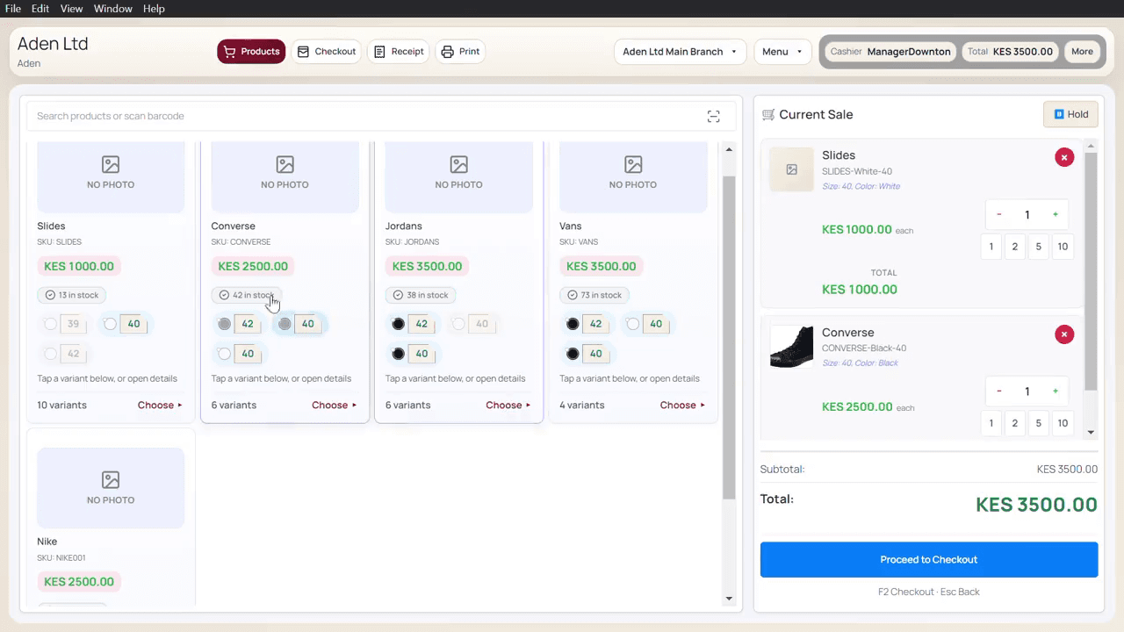Click the product list scroll down arrow
The image size is (1124, 632).
click(x=729, y=599)
